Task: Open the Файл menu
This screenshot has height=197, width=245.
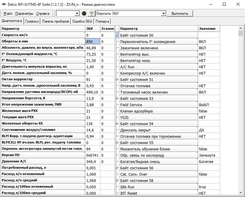Action: (8, 14)
